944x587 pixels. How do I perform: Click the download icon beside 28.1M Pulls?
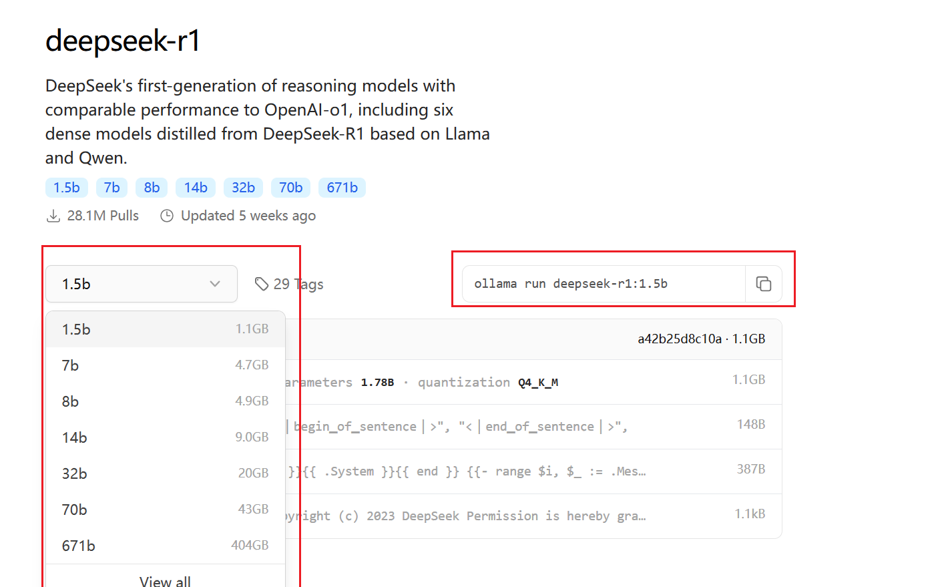pyautogui.click(x=53, y=216)
